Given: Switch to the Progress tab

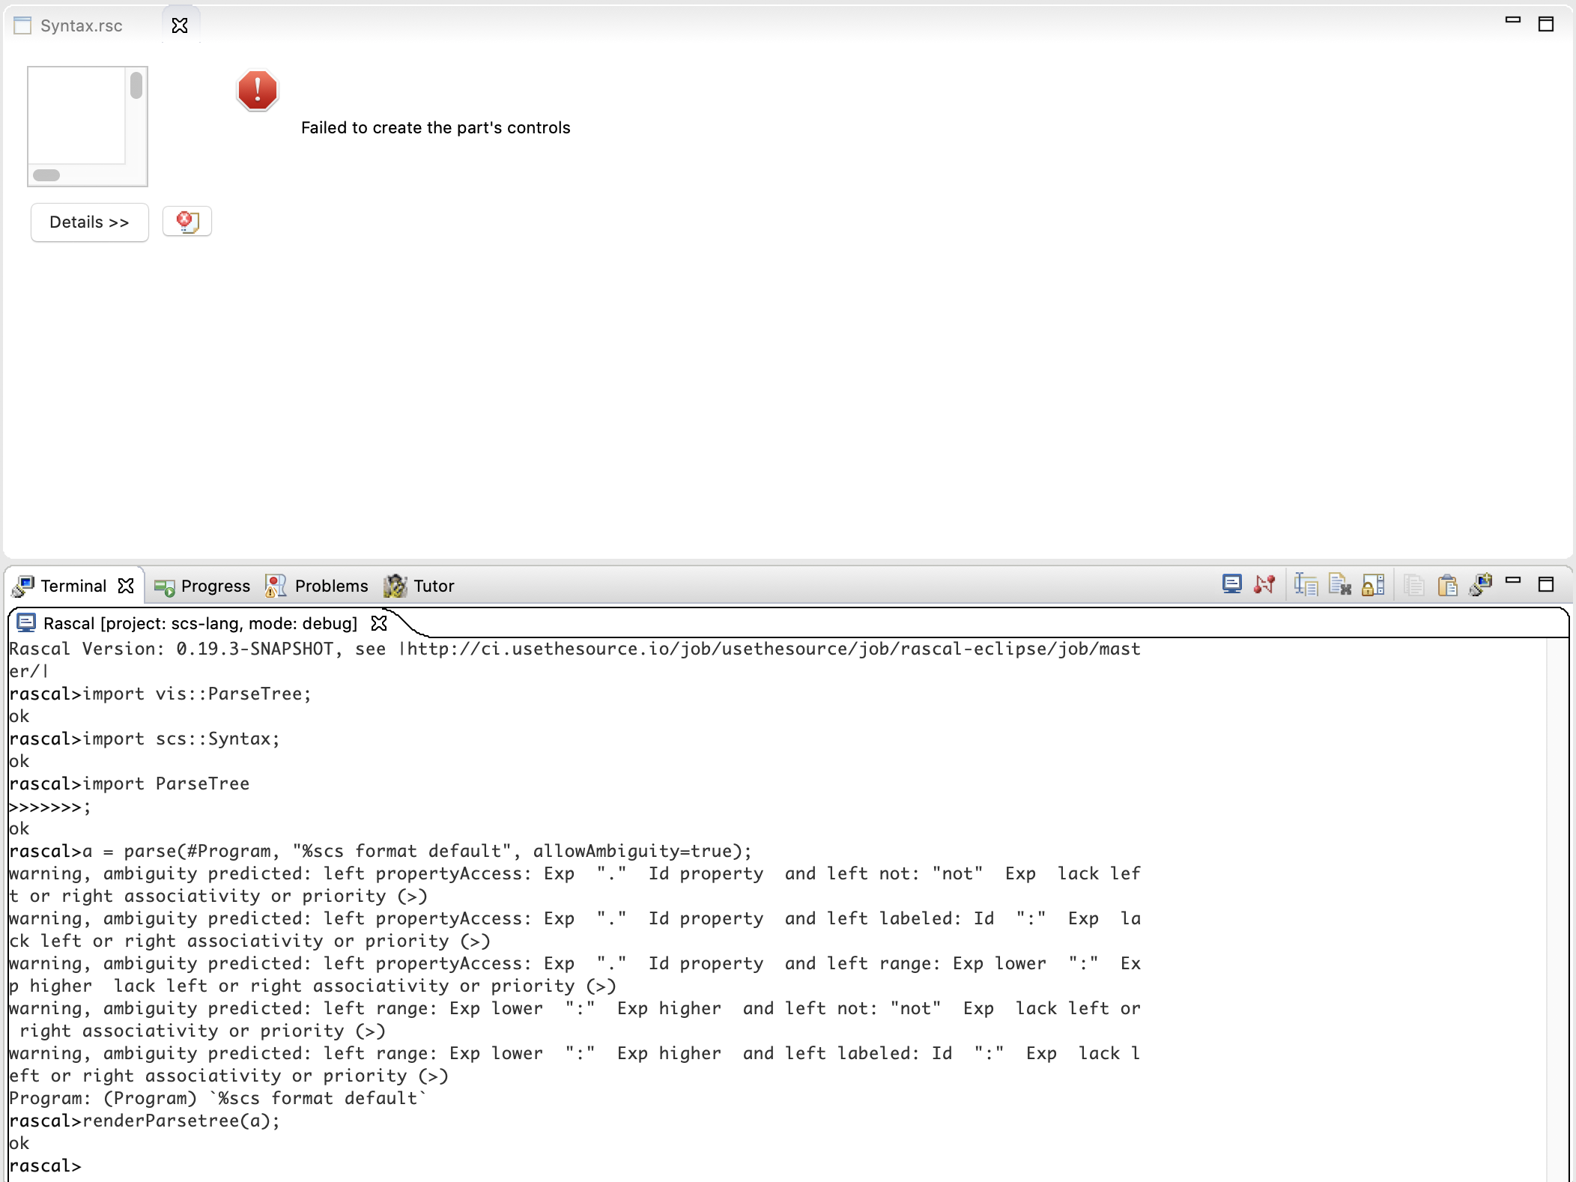Looking at the screenshot, I should click(x=216, y=586).
